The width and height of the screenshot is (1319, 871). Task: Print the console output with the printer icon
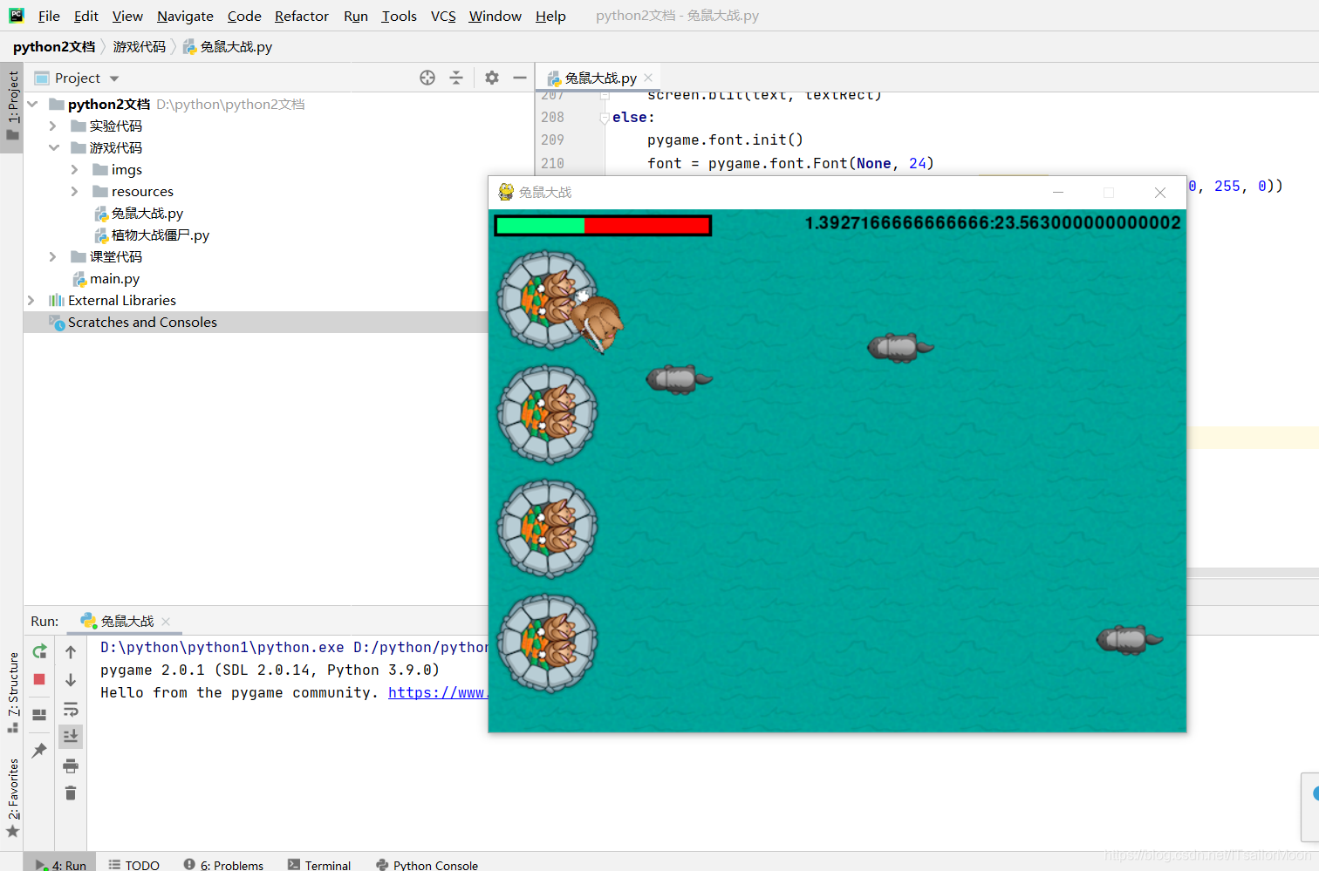pyautogui.click(x=71, y=766)
